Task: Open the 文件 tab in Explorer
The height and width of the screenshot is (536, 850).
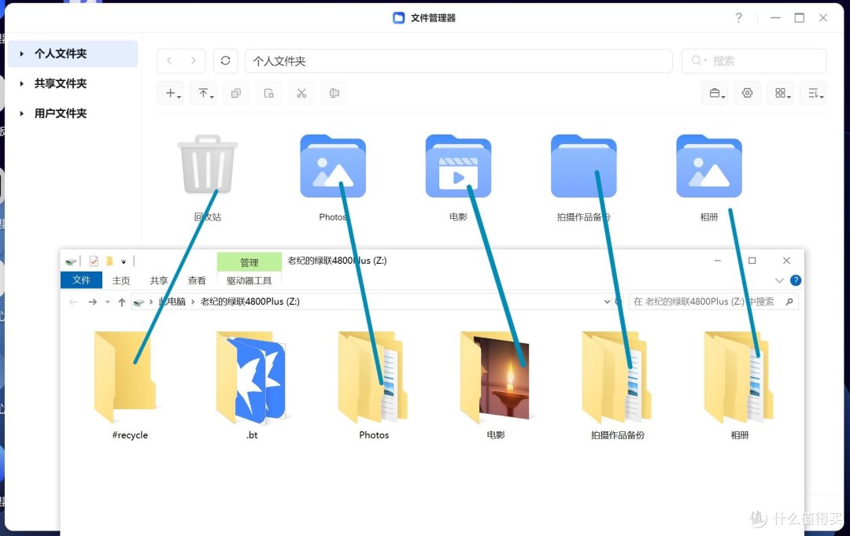Action: click(x=81, y=279)
